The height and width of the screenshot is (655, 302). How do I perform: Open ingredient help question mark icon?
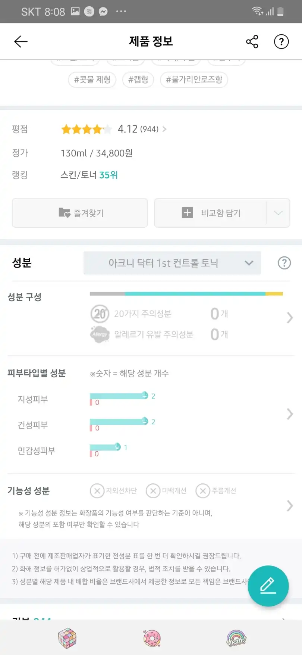coord(284,263)
